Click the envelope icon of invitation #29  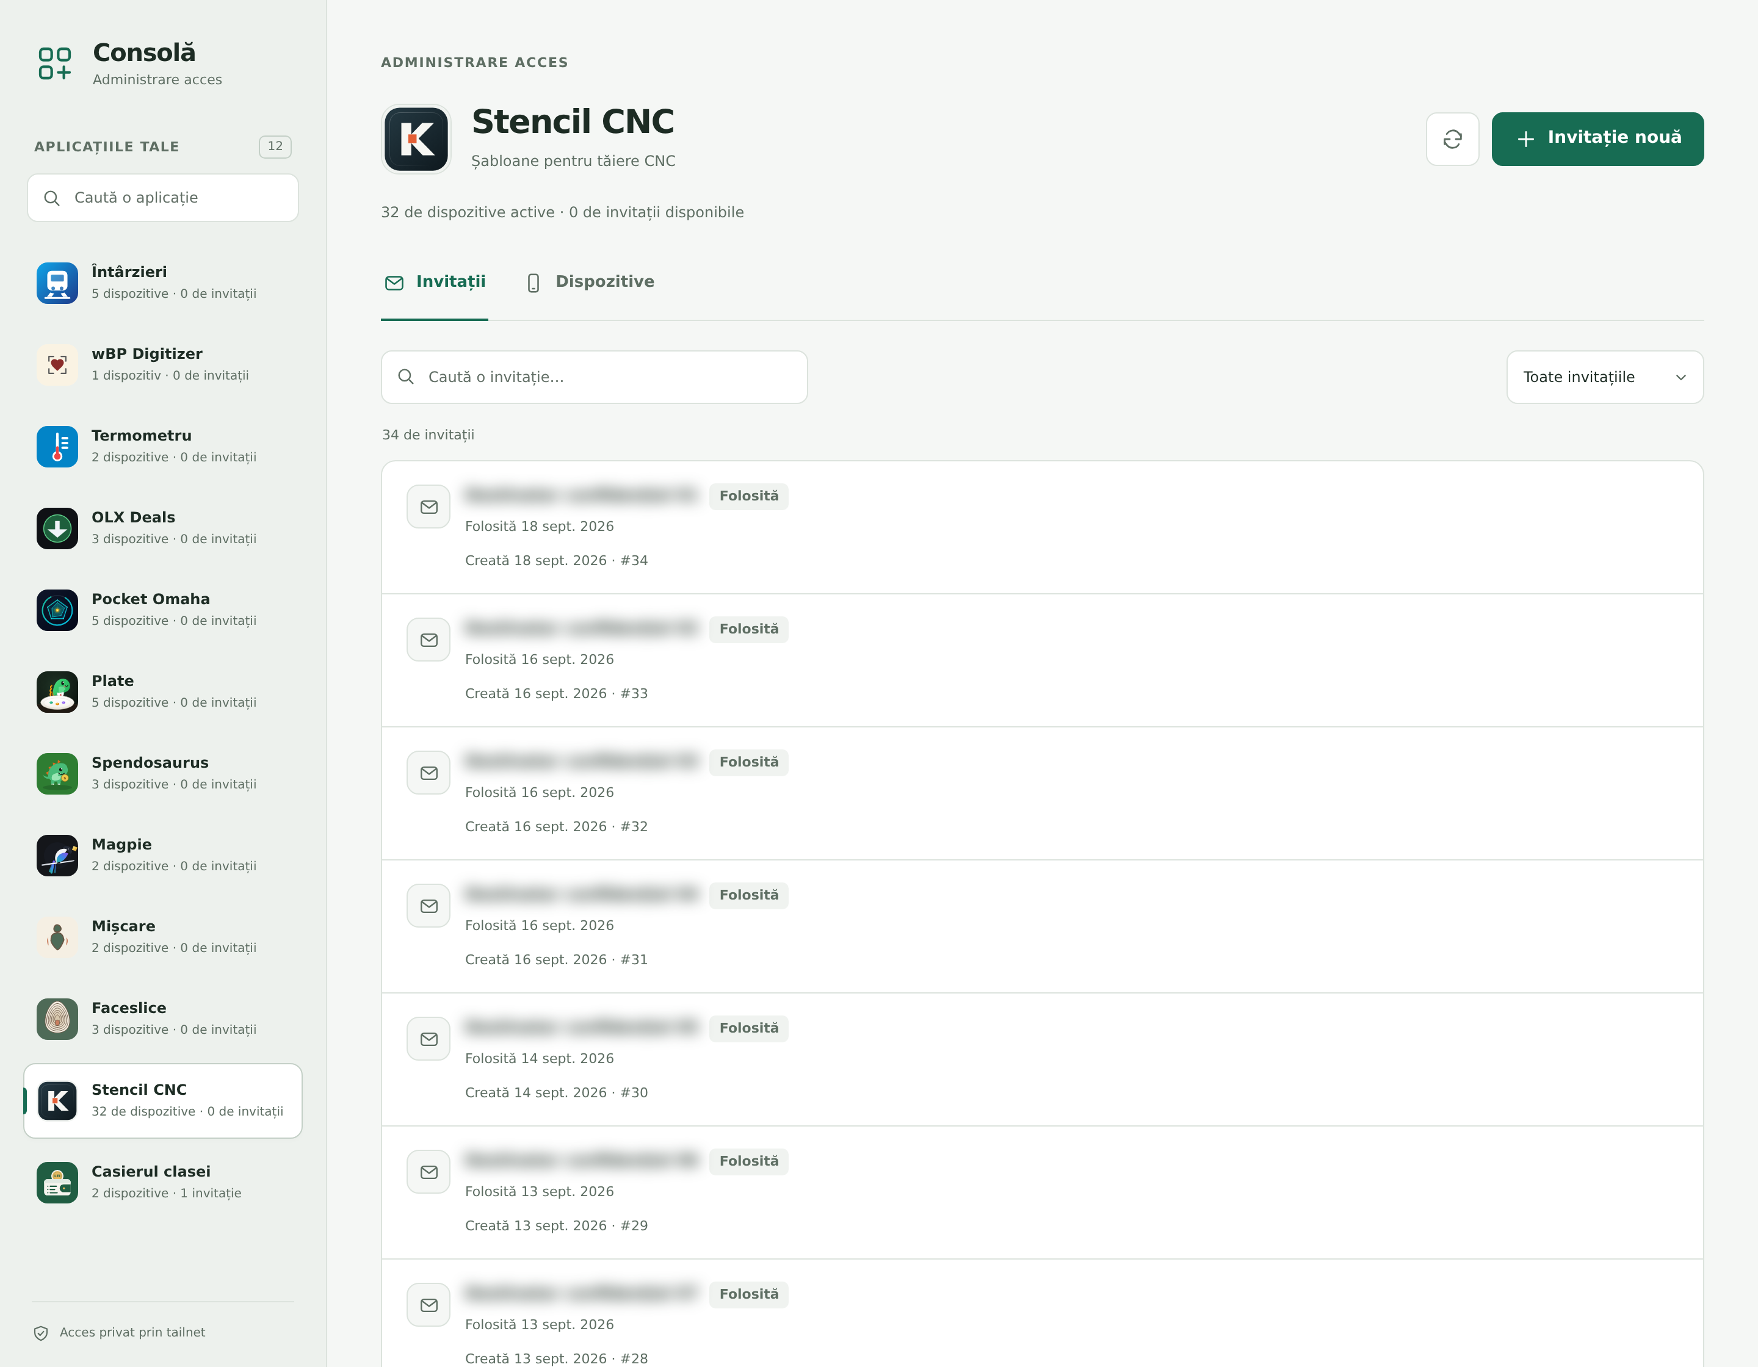tap(429, 1172)
